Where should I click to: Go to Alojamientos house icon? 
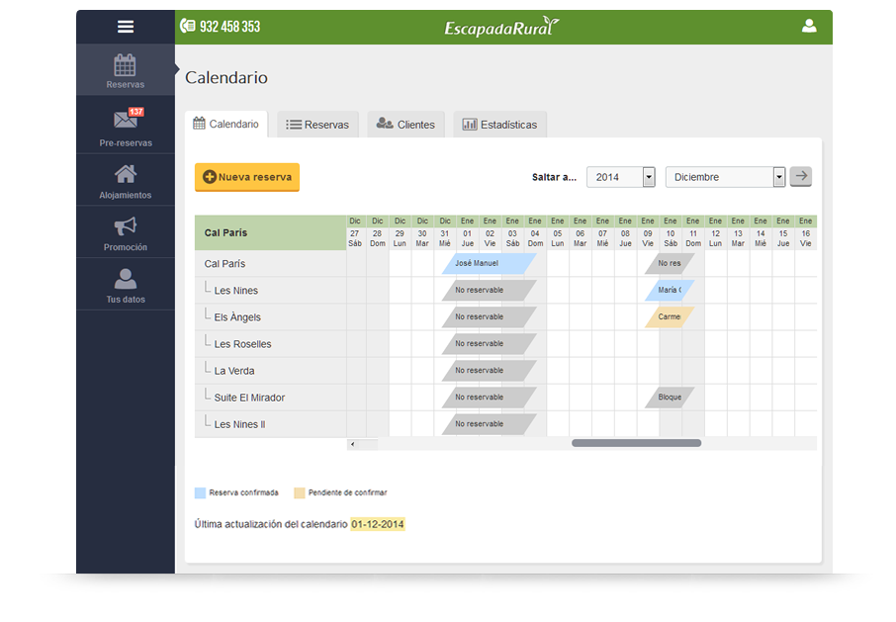tap(126, 174)
